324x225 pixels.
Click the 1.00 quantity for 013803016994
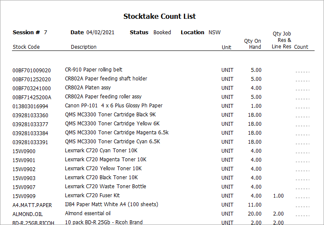(x=256, y=106)
